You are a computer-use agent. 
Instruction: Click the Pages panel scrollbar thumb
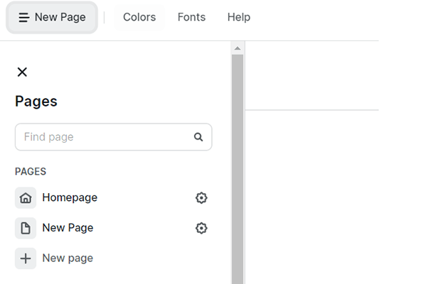click(x=237, y=163)
